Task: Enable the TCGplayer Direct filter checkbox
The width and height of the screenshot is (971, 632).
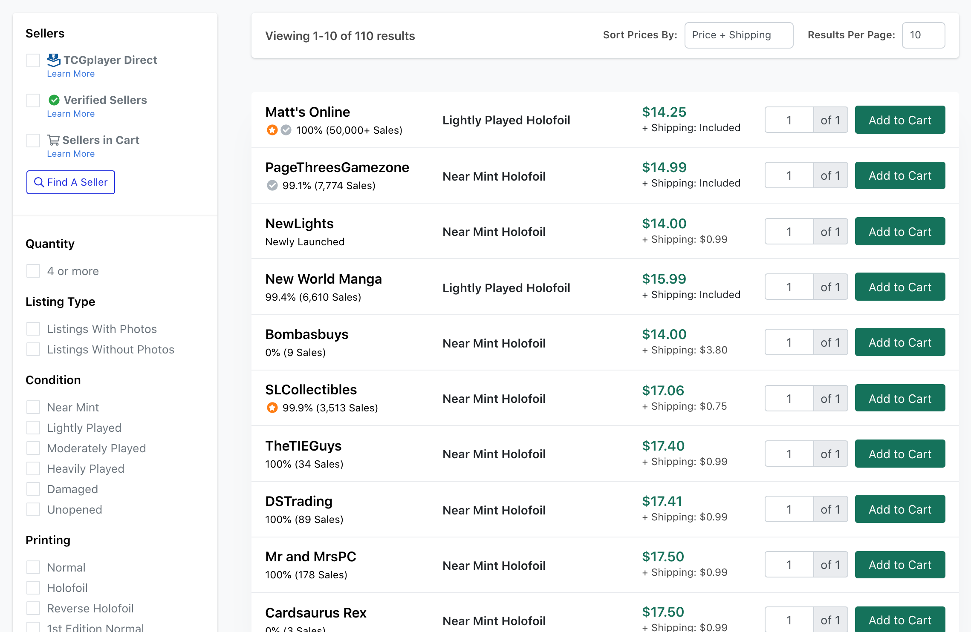Action: [x=33, y=60]
